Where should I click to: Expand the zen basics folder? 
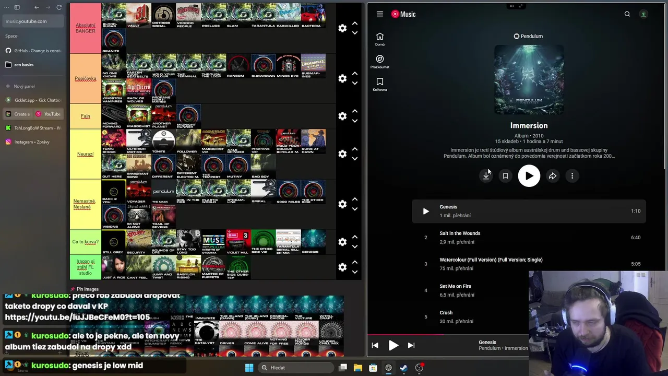[33, 65]
